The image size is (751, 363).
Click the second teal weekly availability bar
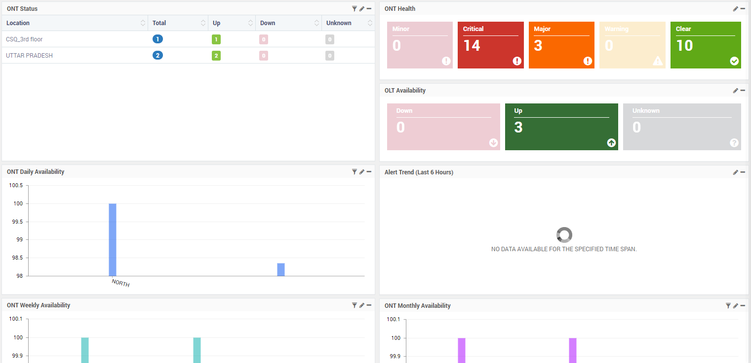point(197,350)
